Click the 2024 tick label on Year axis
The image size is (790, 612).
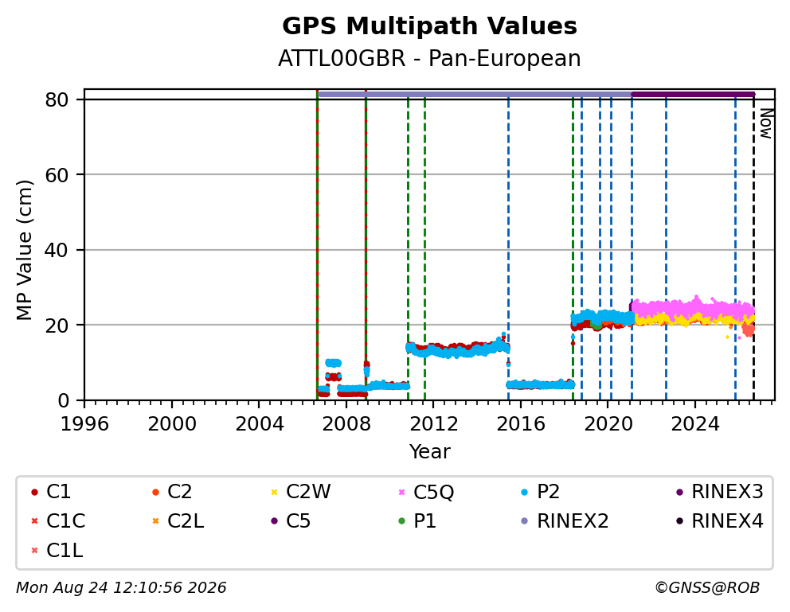pyautogui.click(x=694, y=424)
